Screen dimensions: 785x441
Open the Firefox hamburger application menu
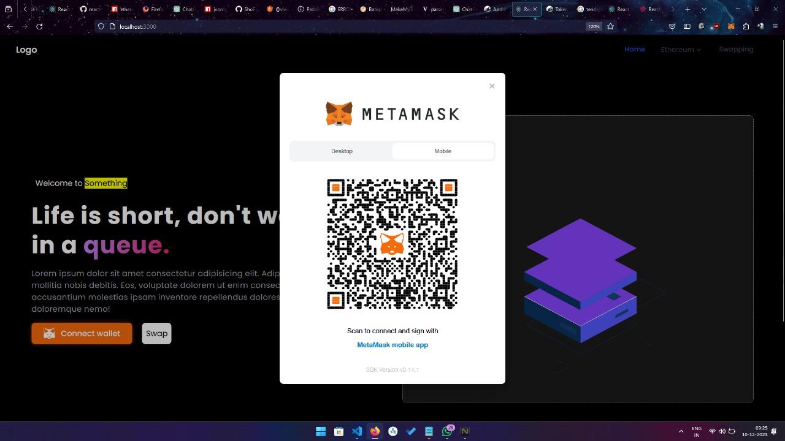pos(775,26)
